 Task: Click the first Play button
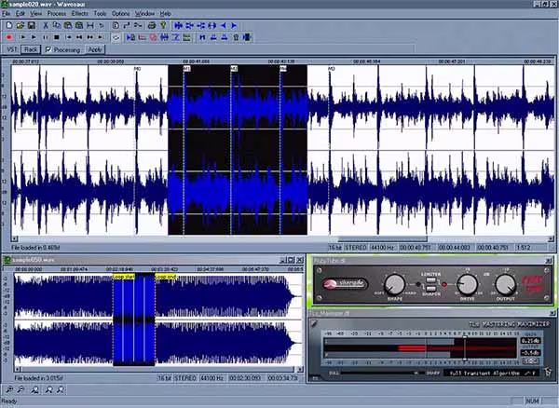(22, 37)
